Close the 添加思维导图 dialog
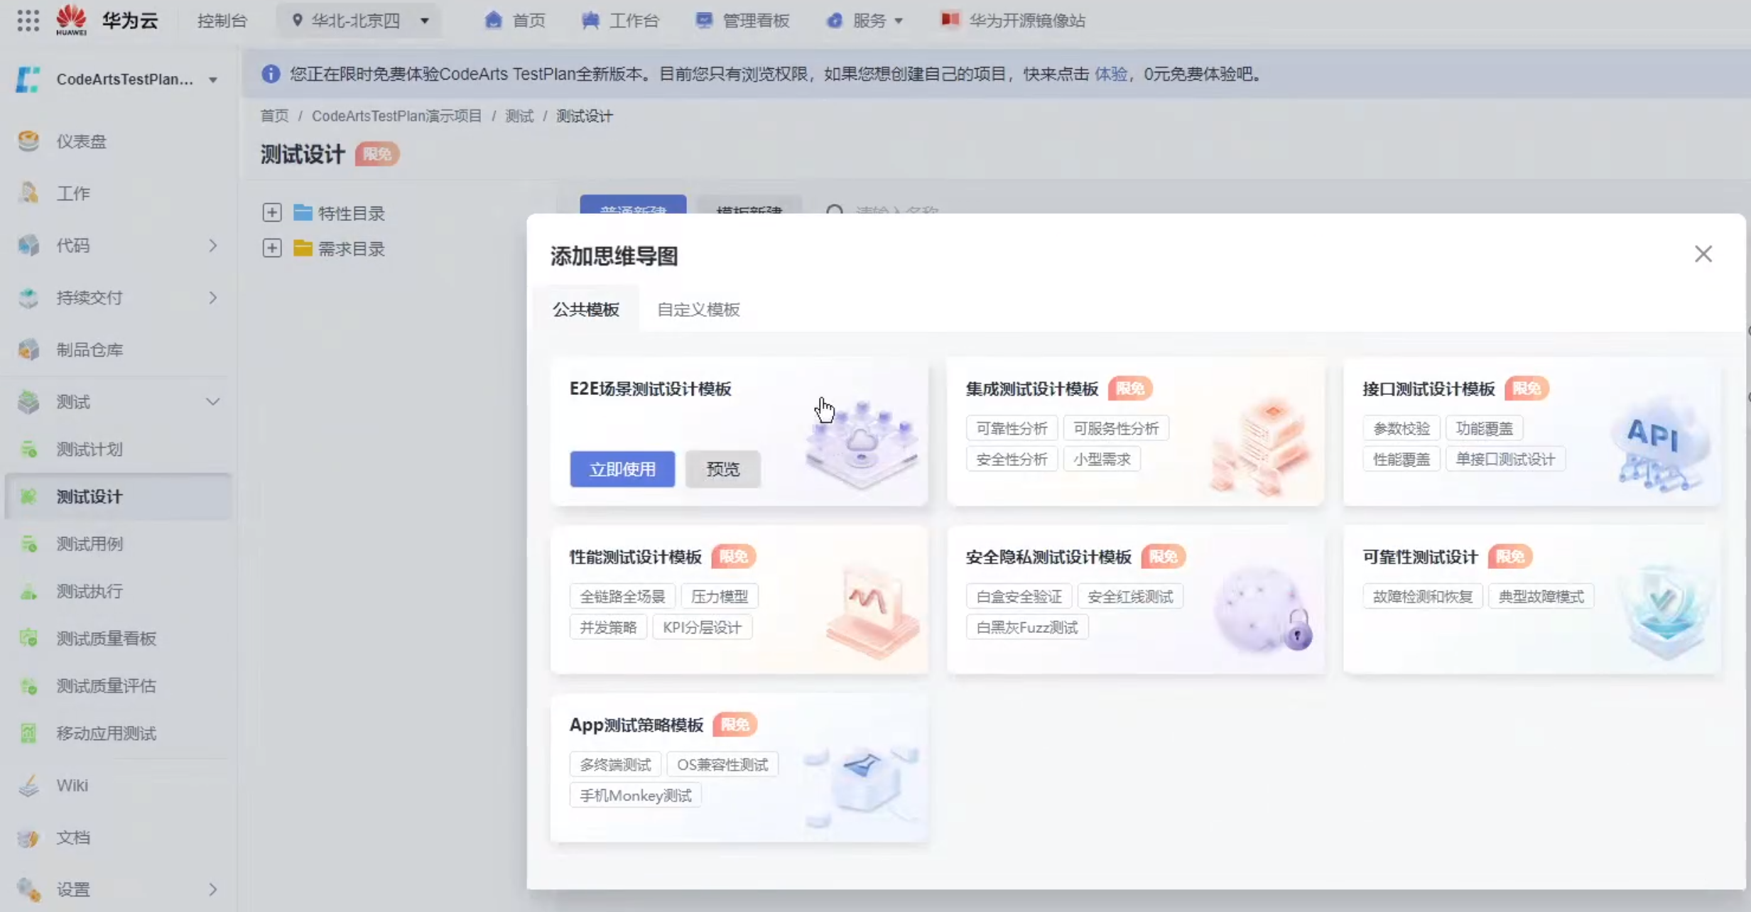This screenshot has width=1751, height=912. [x=1703, y=254]
